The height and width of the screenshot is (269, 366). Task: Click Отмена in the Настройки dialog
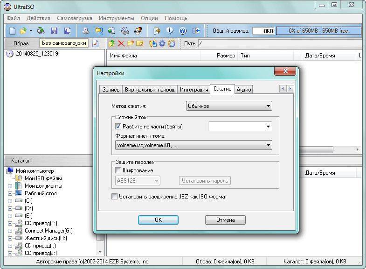(225, 220)
